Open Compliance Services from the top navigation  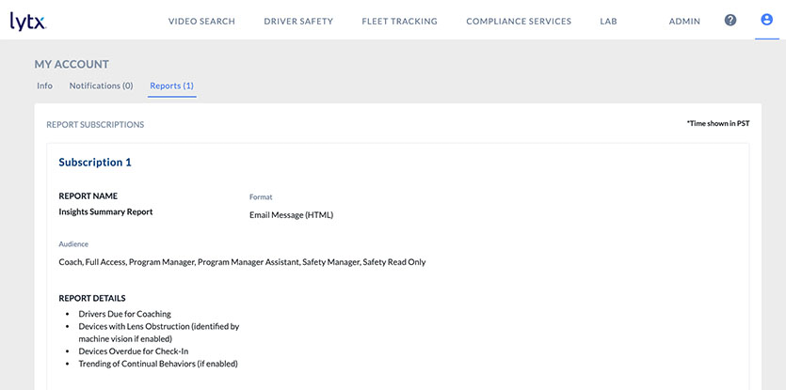click(519, 22)
